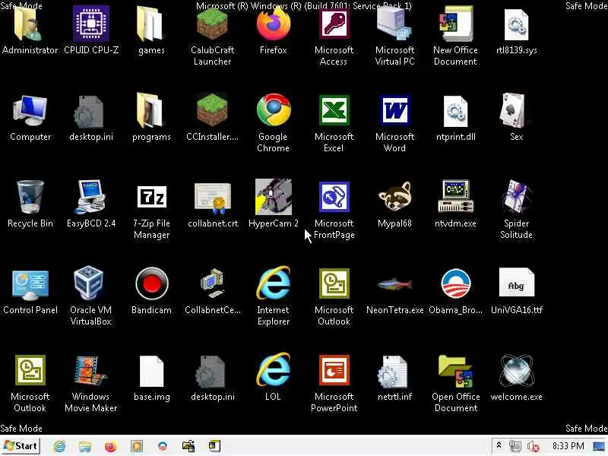
Task: Open the Start menu
Action: (x=21, y=446)
